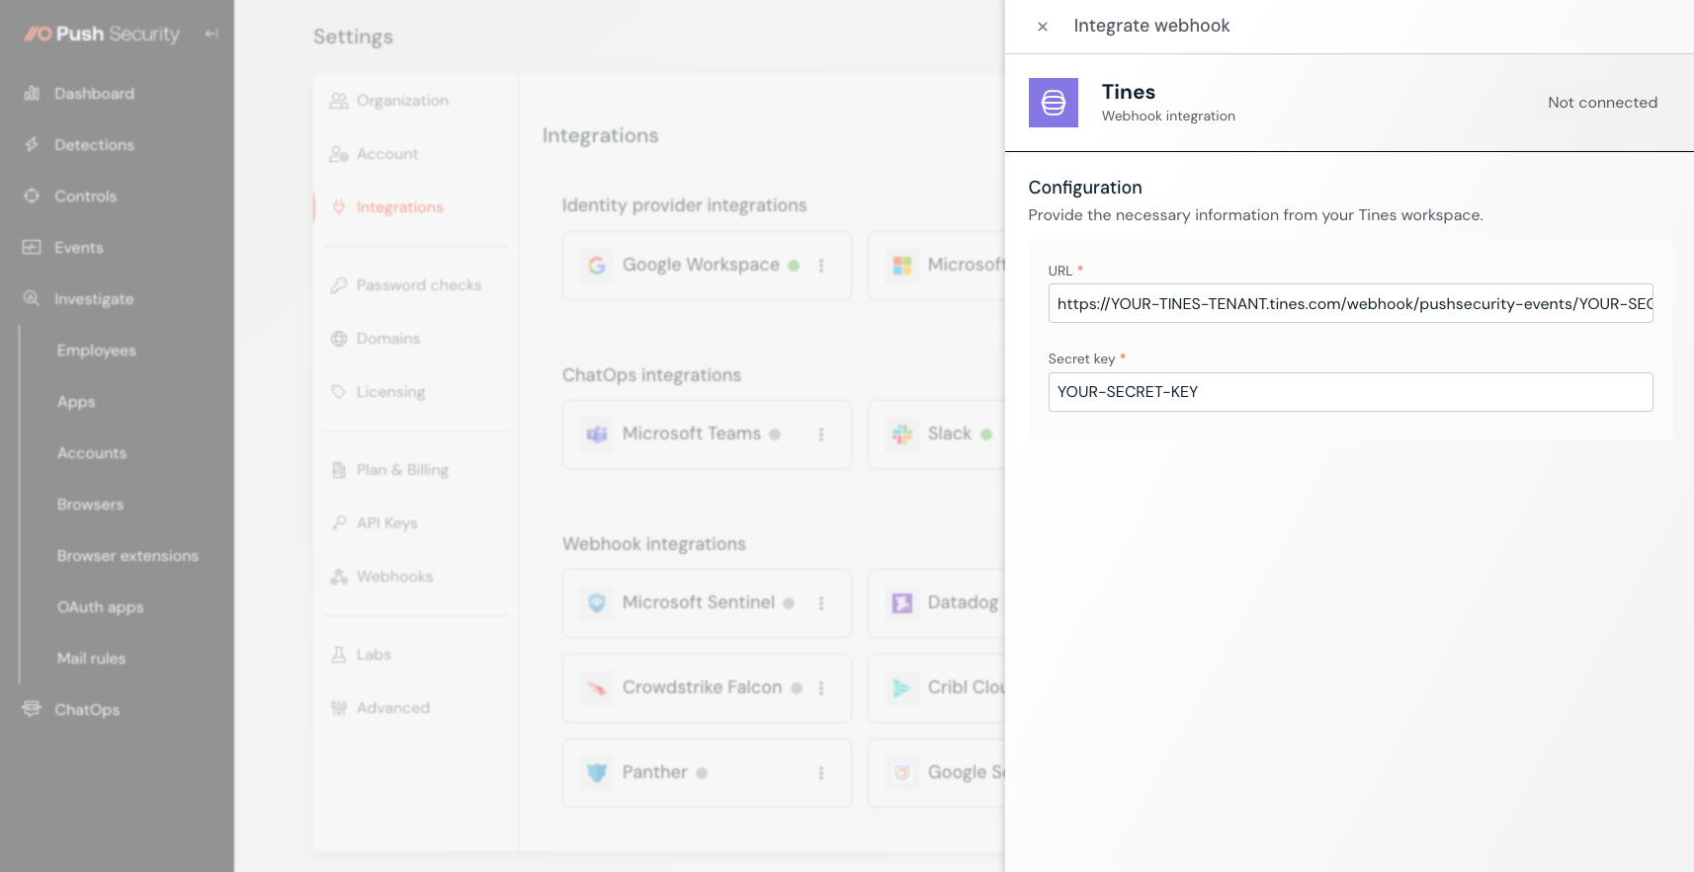The height and width of the screenshot is (872, 1694).
Task: Click the API Keys key icon
Action: [x=339, y=523]
